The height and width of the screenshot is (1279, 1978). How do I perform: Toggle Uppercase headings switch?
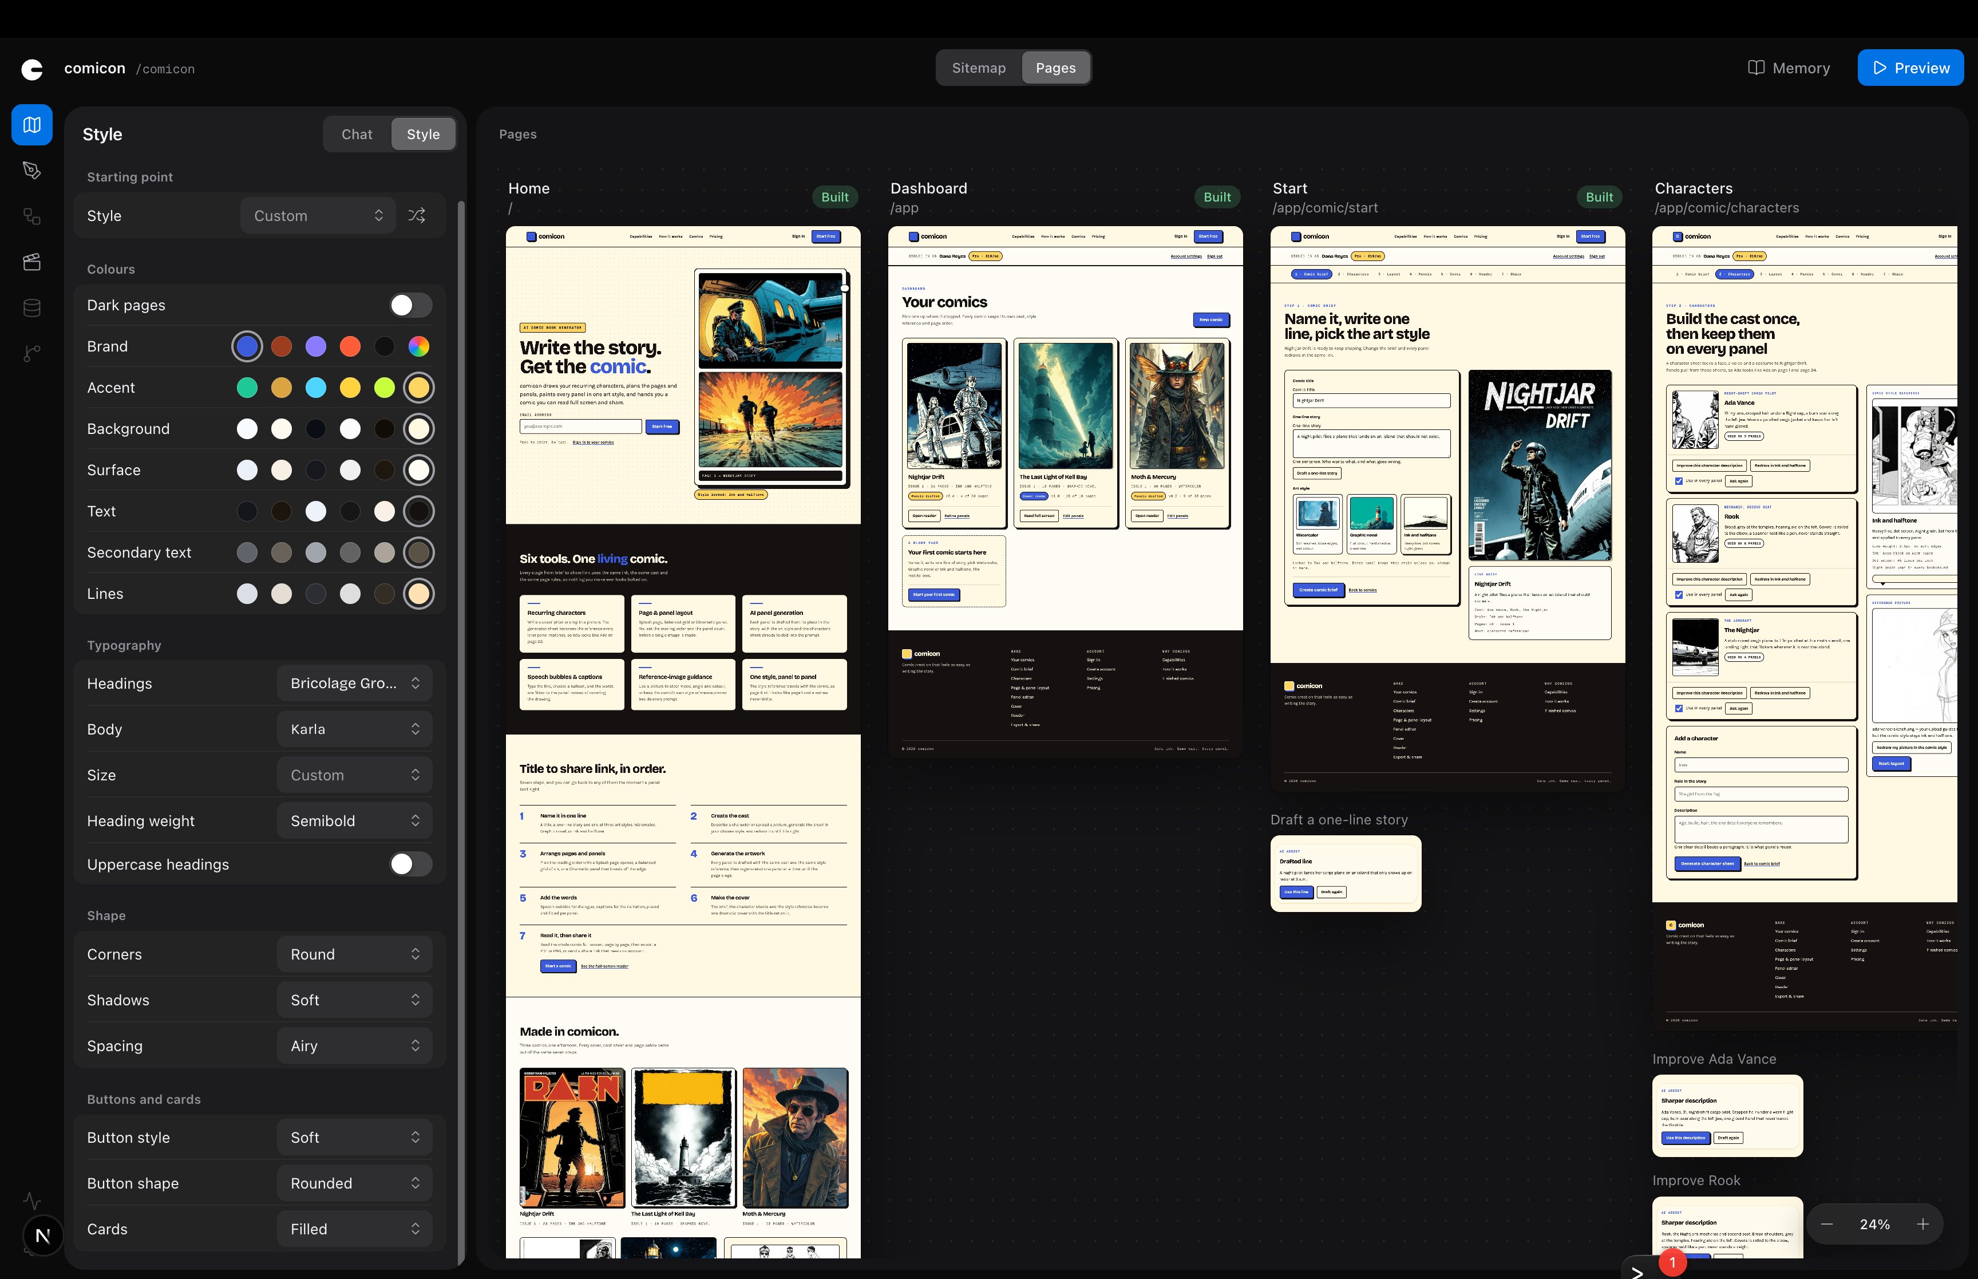click(x=411, y=864)
